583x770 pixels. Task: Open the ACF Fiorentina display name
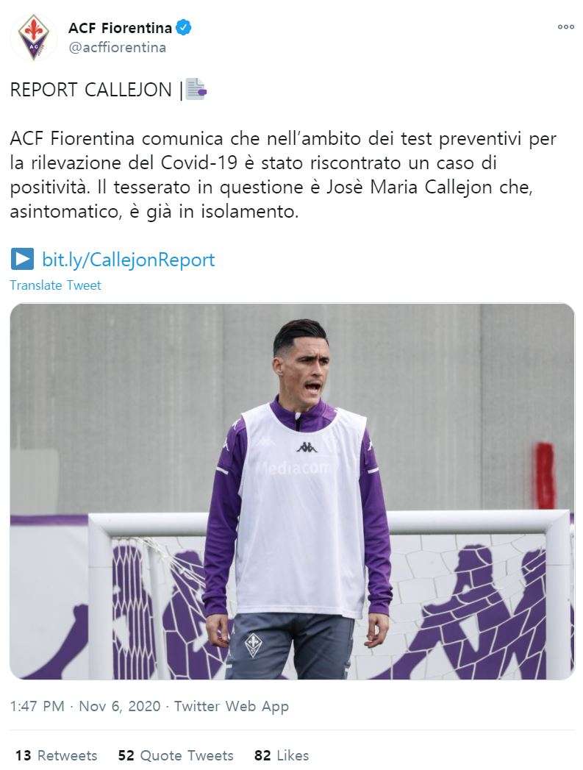pyautogui.click(x=121, y=28)
